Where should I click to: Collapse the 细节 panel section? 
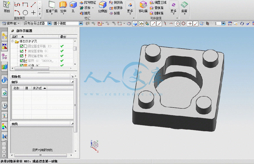coord(72,82)
